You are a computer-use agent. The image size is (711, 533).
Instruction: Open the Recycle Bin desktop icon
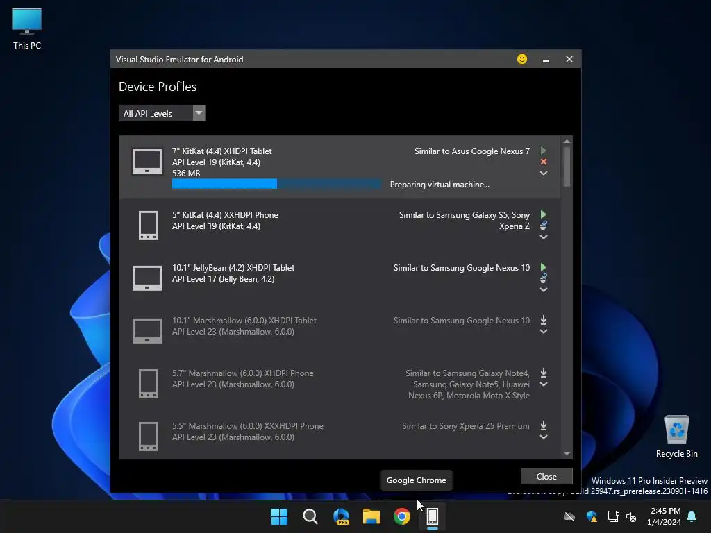coord(676,437)
